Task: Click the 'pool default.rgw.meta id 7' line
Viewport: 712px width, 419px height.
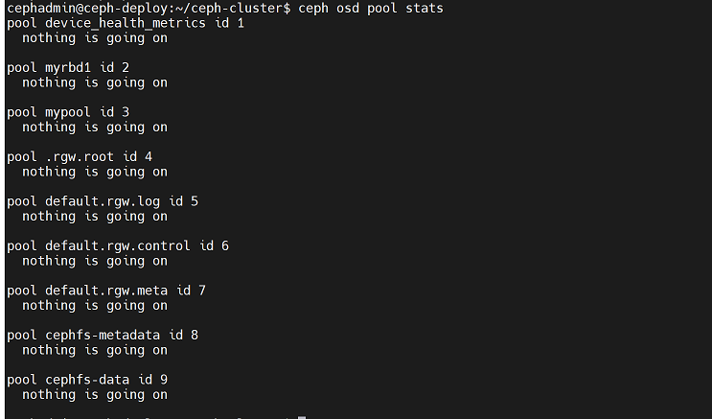Action: click(x=106, y=291)
